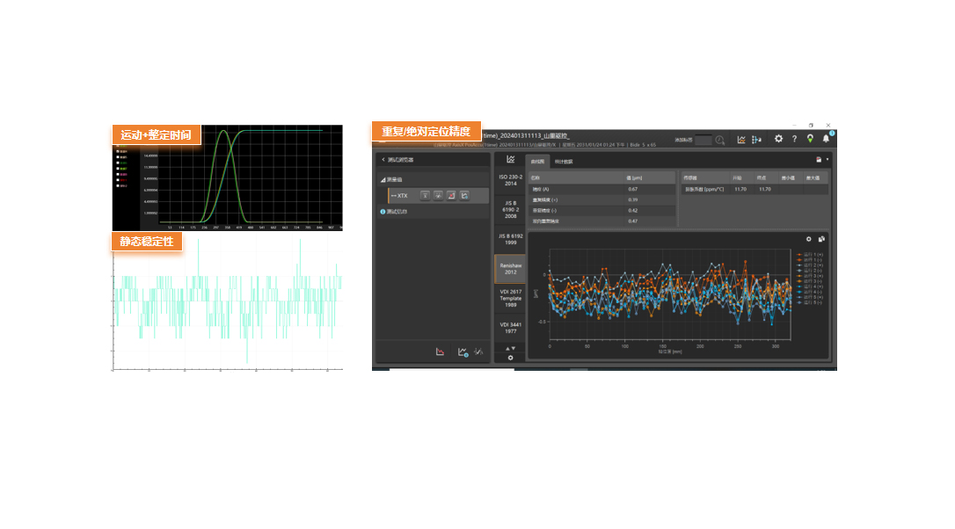Click the hierarchy compare icon in top toolbar
The image size is (955, 529).
tap(756, 140)
